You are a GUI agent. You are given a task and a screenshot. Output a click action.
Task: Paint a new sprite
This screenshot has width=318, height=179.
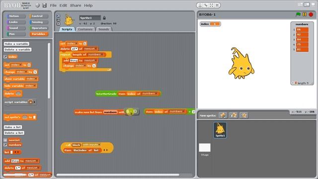click(223, 115)
